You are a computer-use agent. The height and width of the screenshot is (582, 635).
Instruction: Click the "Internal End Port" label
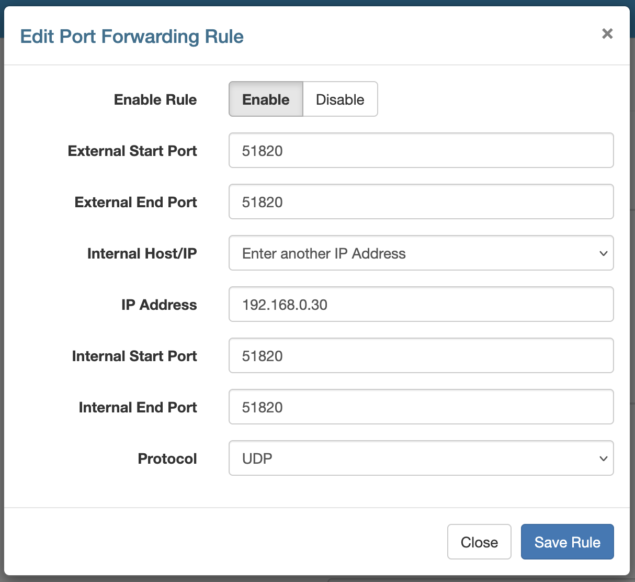(x=138, y=407)
